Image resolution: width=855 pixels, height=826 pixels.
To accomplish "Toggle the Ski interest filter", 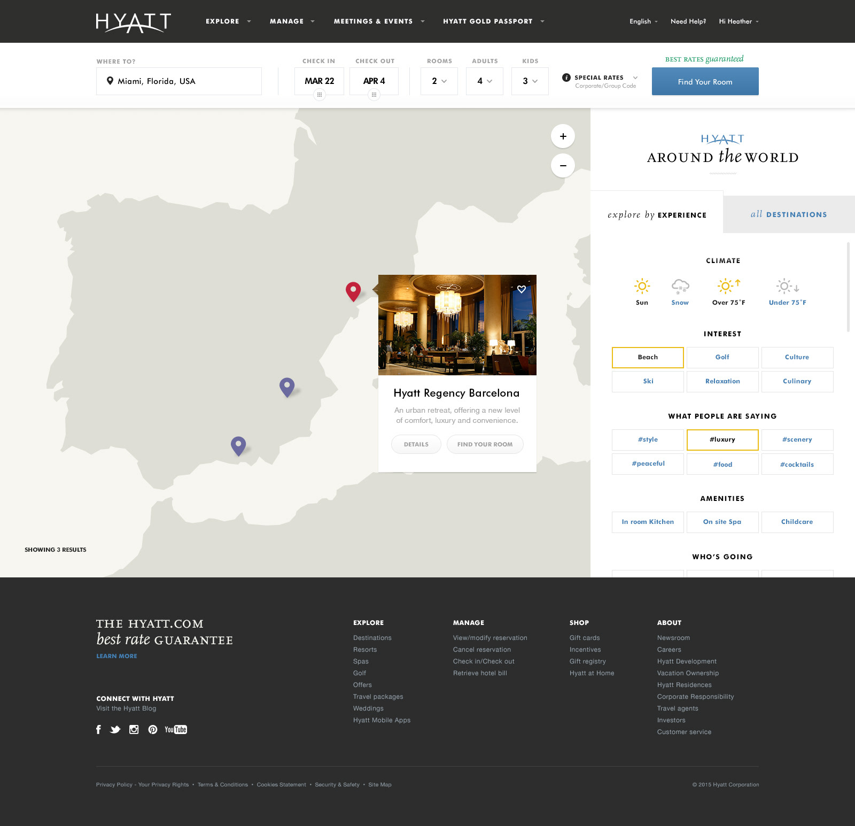I will click(648, 381).
